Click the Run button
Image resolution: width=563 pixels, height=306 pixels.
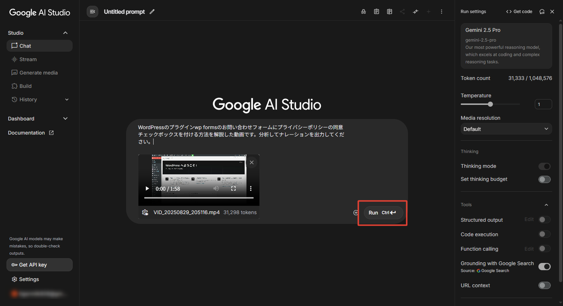383,213
